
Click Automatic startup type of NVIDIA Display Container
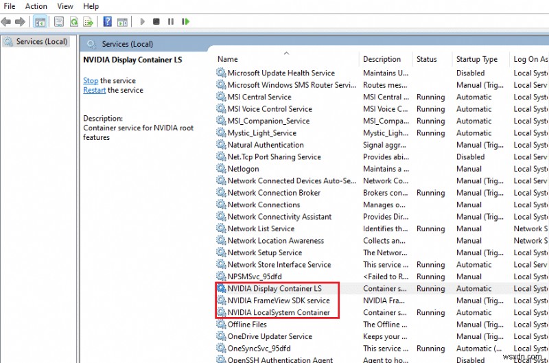tap(474, 288)
